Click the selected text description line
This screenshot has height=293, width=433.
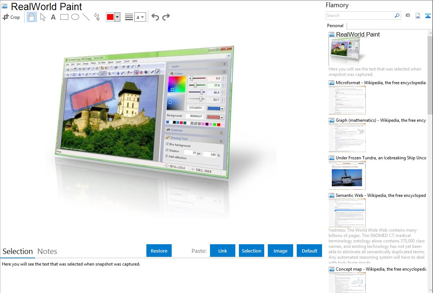(x=71, y=264)
